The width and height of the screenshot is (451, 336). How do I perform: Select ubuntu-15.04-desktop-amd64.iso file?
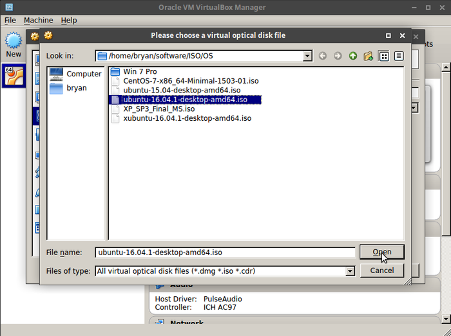pyautogui.click(x=176, y=91)
